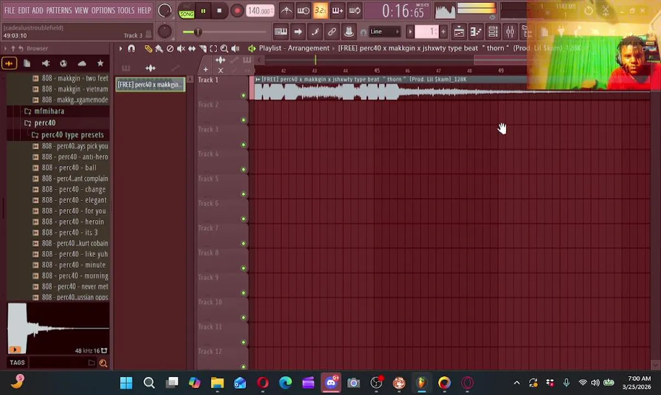The height and width of the screenshot is (395, 661).
Task: Click the Record button
Action: point(237,11)
